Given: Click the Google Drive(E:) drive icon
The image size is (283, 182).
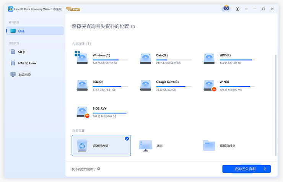Looking at the screenshot, I should [146, 85].
